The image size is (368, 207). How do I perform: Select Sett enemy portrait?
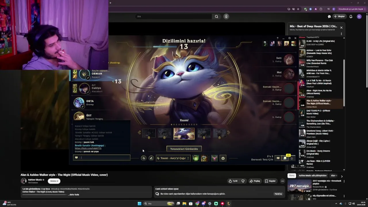click(289, 60)
